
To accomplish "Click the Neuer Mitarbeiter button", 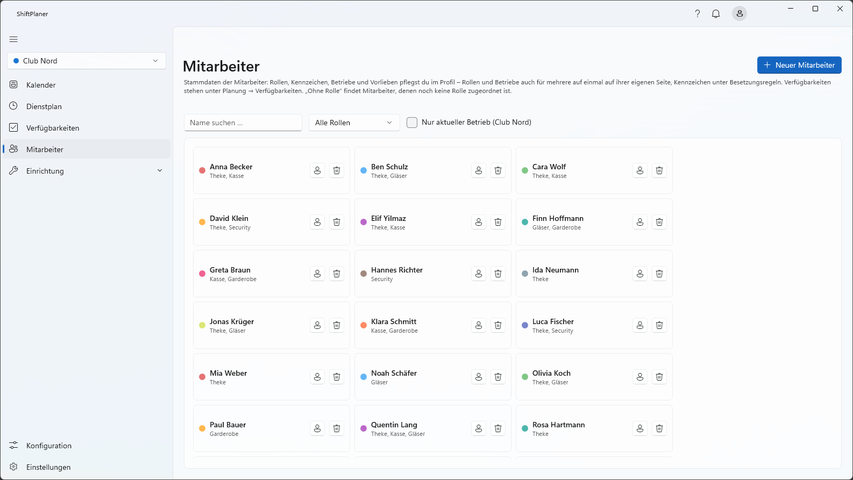I will point(799,65).
